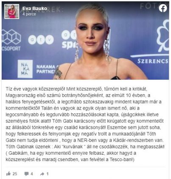
Task: Open the main photo of the woman
Action: (85, 40)
